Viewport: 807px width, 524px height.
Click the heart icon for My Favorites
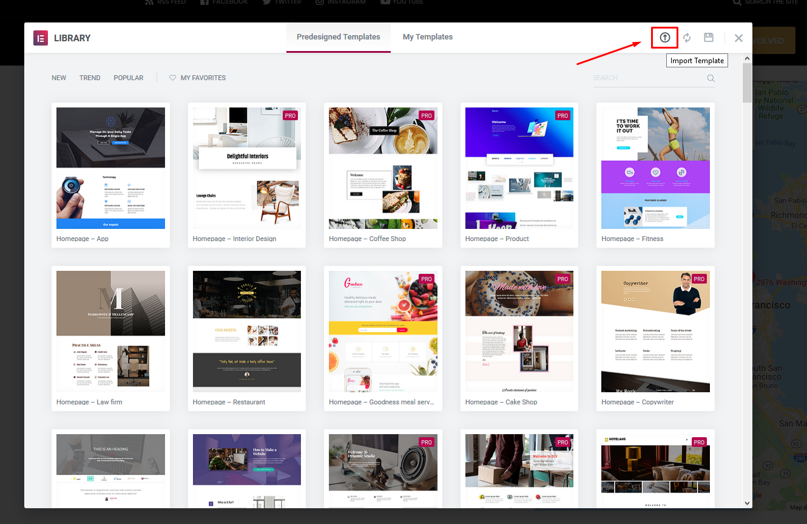(172, 78)
